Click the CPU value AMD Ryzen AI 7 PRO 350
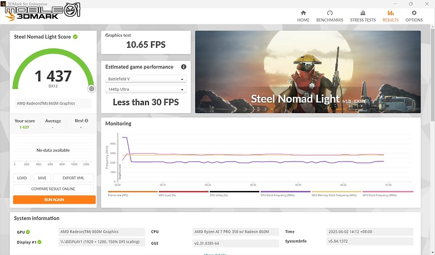 (235, 232)
